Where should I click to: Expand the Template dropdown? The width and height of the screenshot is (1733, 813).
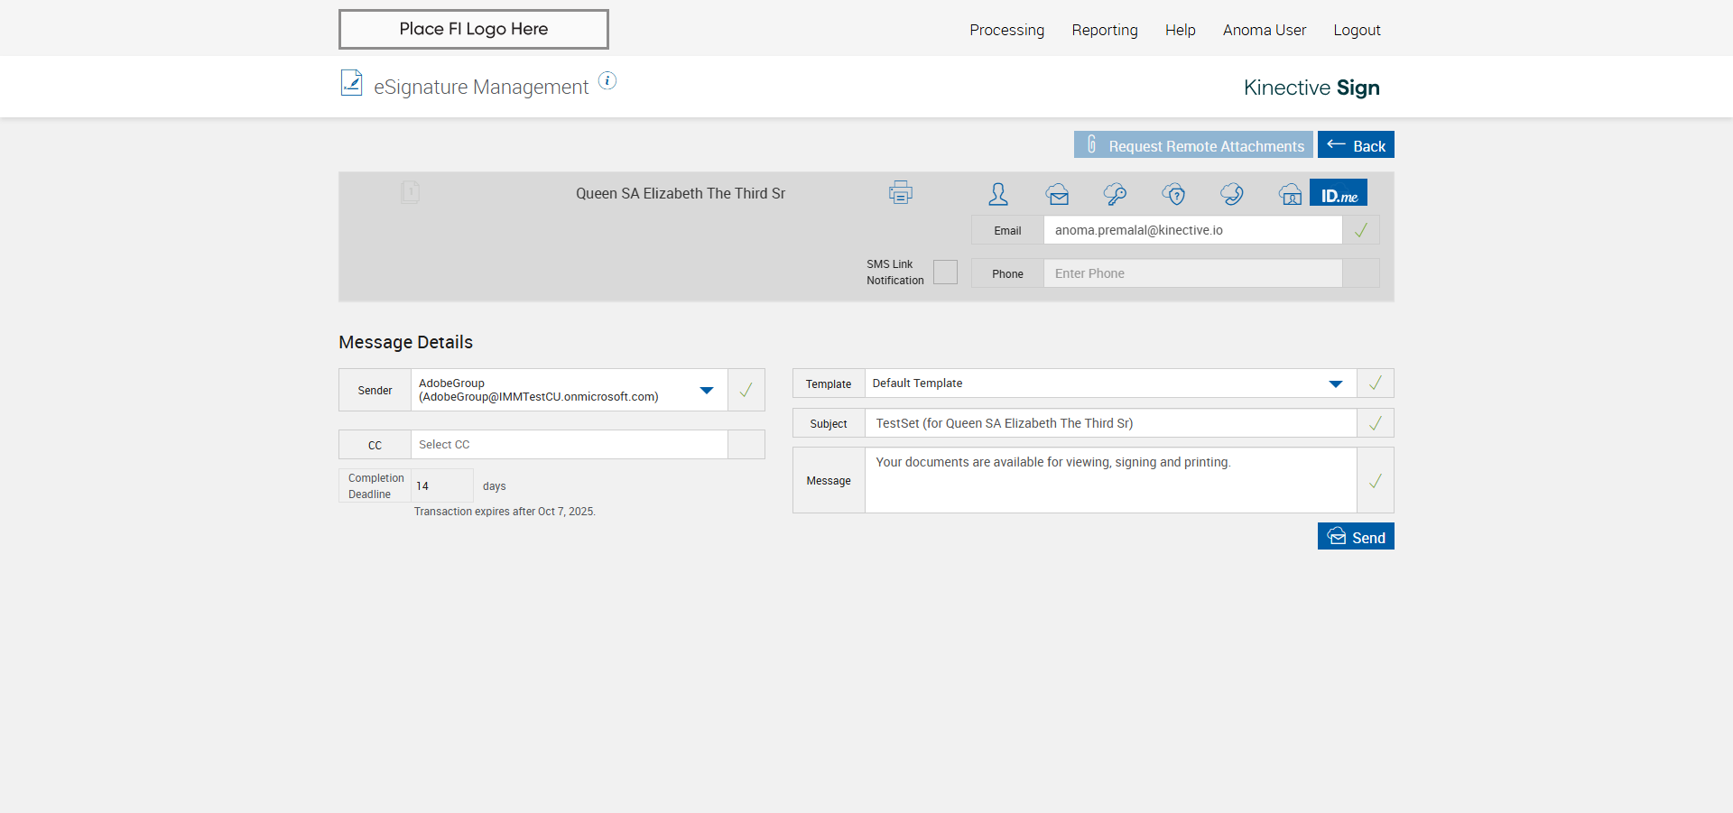(1335, 383)
